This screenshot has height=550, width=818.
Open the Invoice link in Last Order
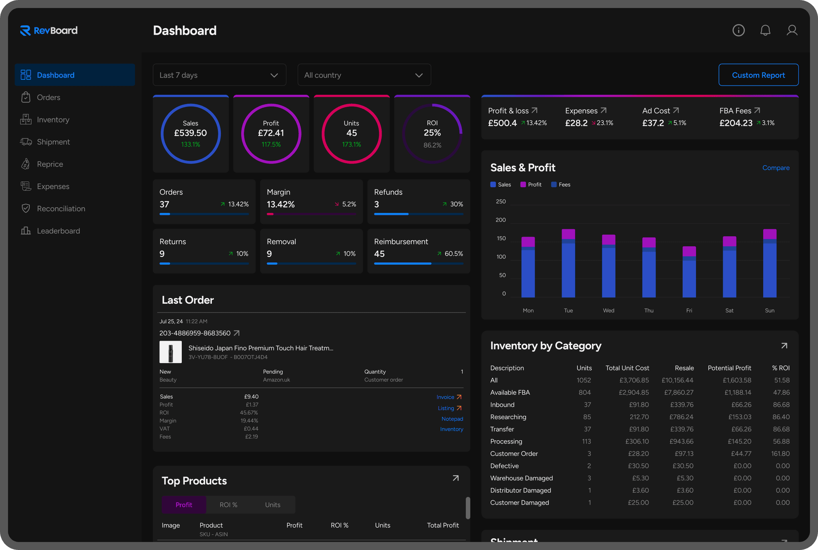point(449,397)
